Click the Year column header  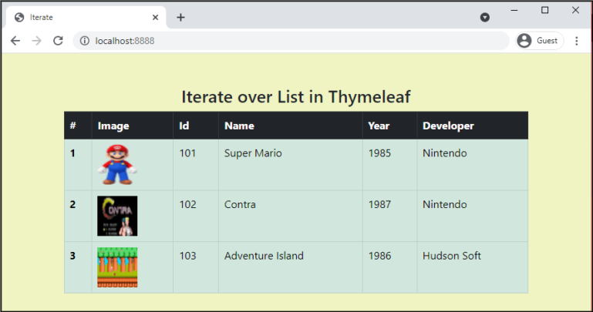pos(379,126)
